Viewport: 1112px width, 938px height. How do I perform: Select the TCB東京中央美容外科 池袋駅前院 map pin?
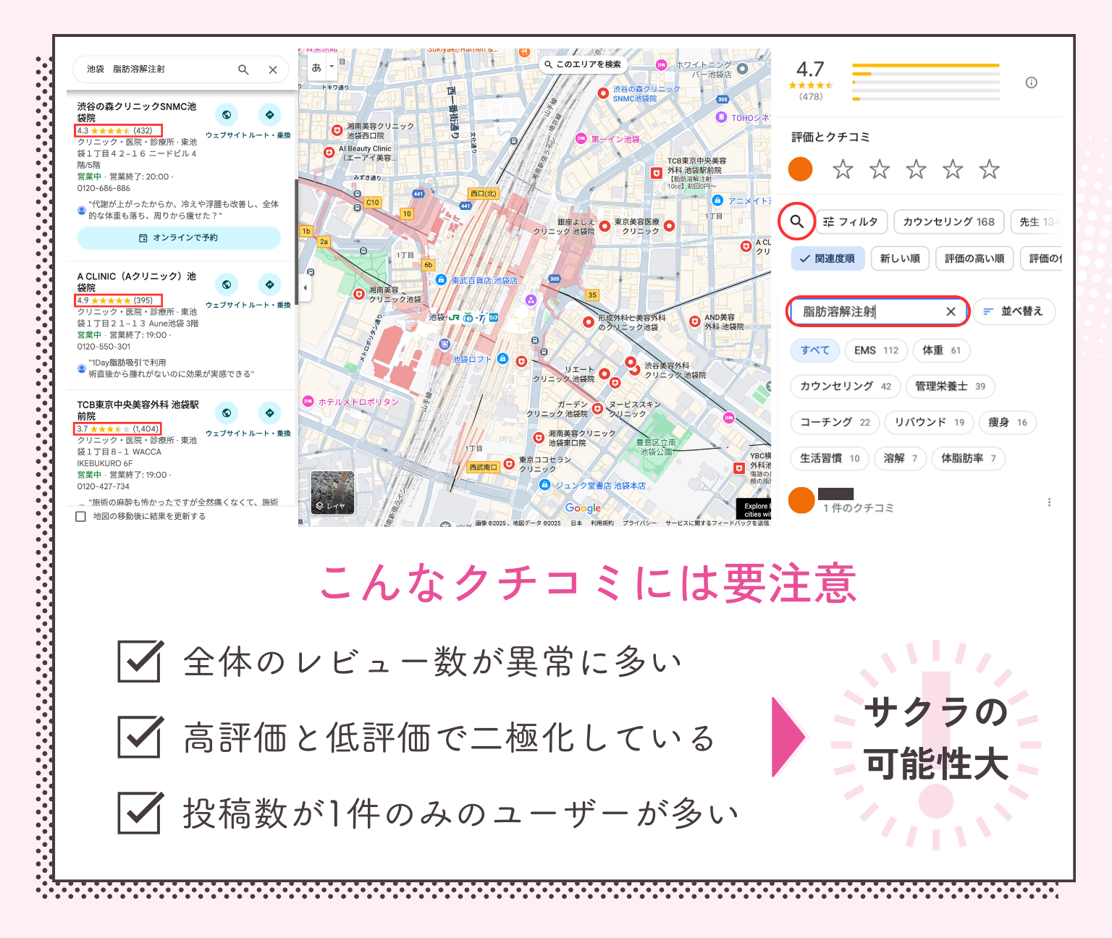click(x=656, y=173)
